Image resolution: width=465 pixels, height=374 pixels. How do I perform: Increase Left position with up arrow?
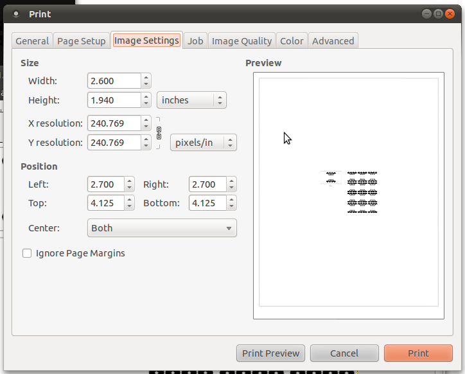tap(129, 181)
